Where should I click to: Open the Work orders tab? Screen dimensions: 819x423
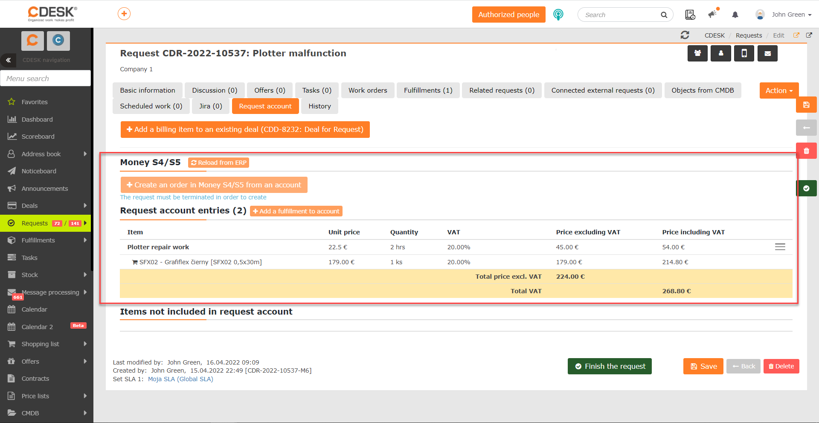click(368, 90)
